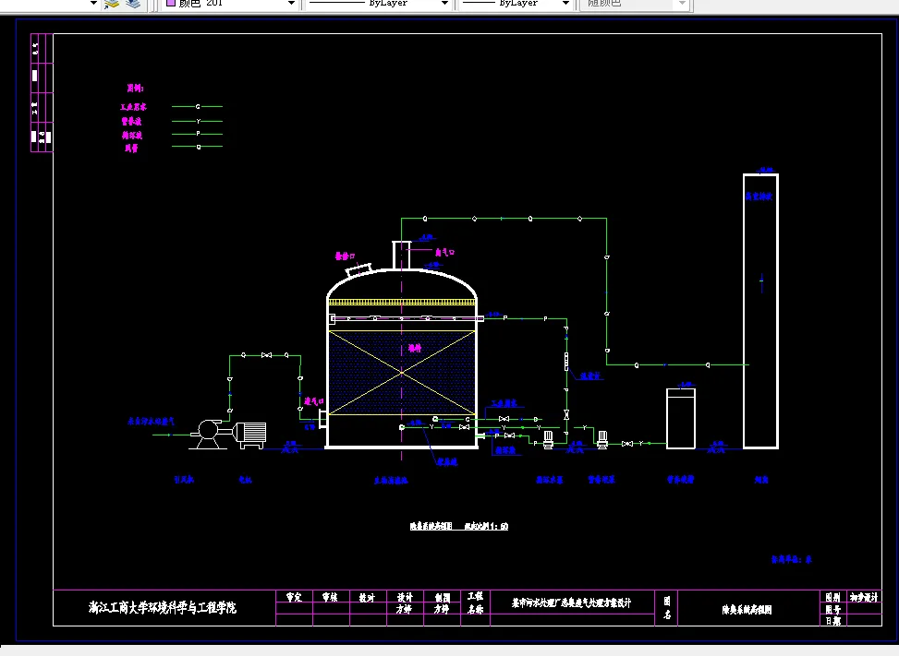Screen dimensions: 899x656
Task: Select the flow meter on vertical pipe
Action: click(566, 362)
